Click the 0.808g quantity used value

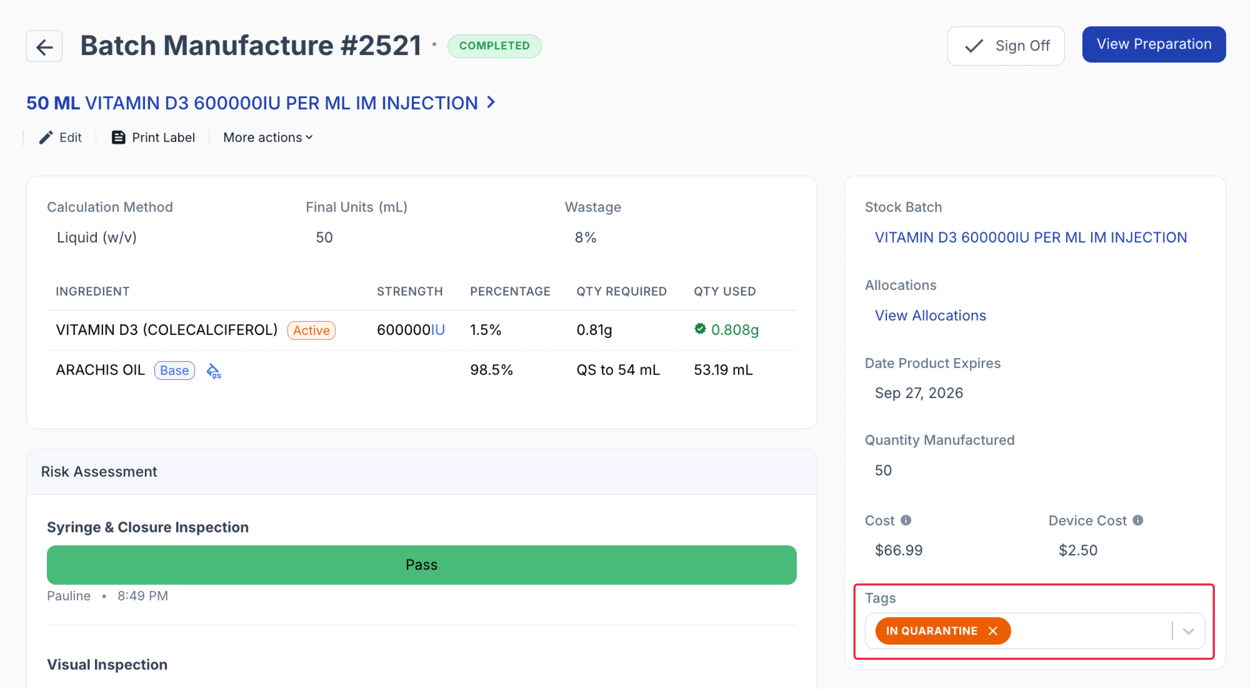click(734, 330)
